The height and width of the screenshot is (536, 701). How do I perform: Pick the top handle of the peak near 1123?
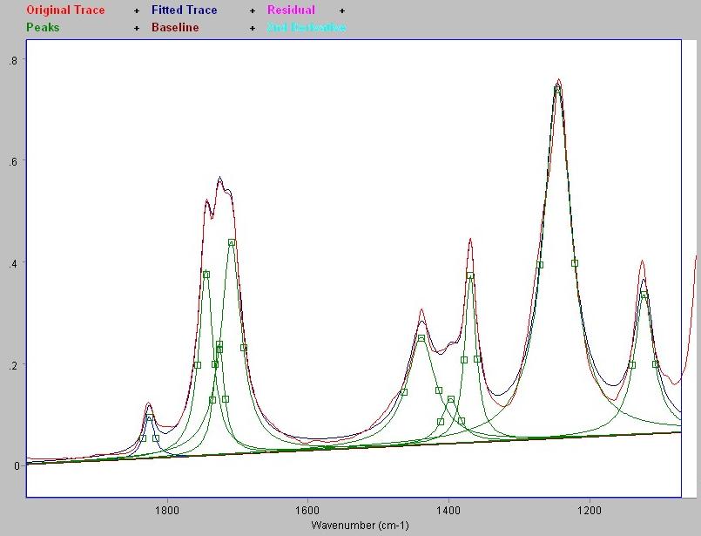pyautogui.click(x=644, y=295)
